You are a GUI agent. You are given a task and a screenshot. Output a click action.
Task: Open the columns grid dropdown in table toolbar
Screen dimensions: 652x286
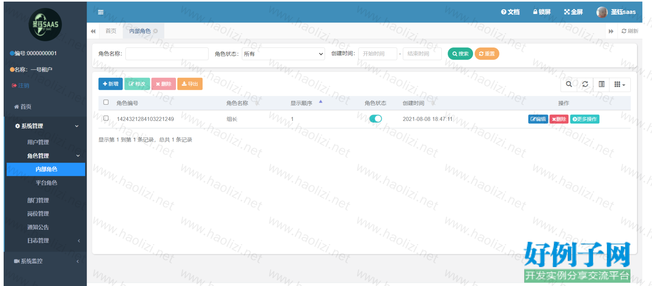coord(619,85)
